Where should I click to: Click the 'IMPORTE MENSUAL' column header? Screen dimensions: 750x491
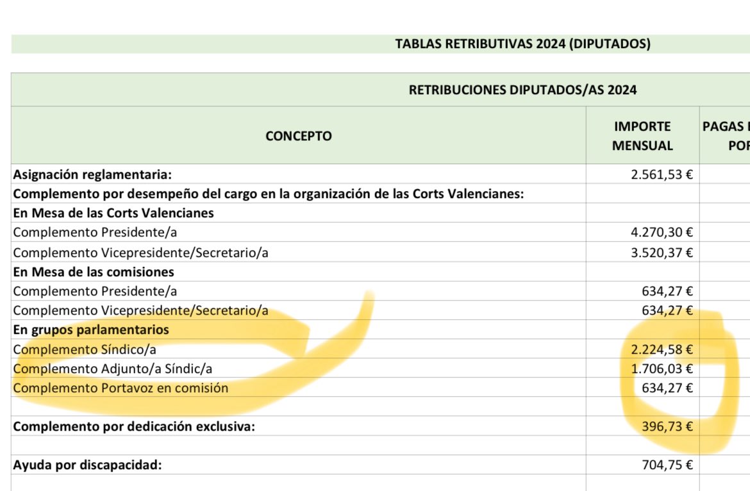coord(642,136)
